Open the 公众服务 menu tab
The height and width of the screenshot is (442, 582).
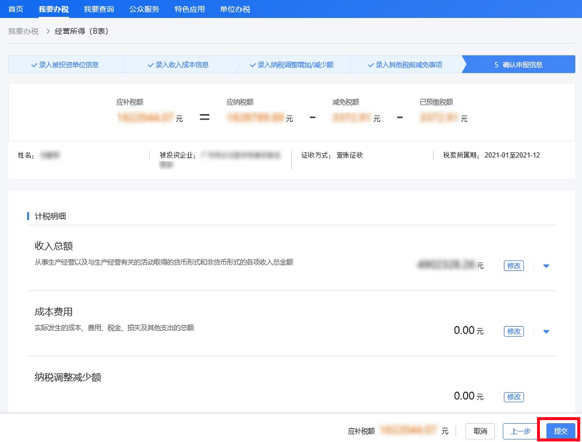coord(144,9)
